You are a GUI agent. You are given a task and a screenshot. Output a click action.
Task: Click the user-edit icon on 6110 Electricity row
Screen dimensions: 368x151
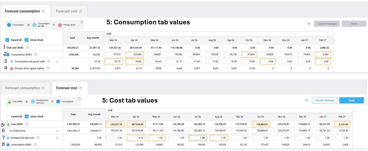tap(57, 131)
